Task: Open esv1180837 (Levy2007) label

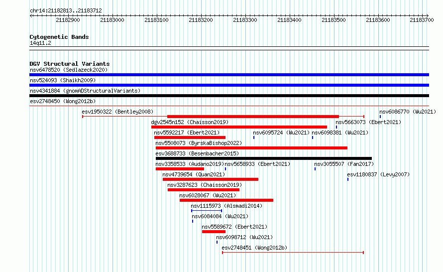Action: pyautogui.click(x=378, y=174)
